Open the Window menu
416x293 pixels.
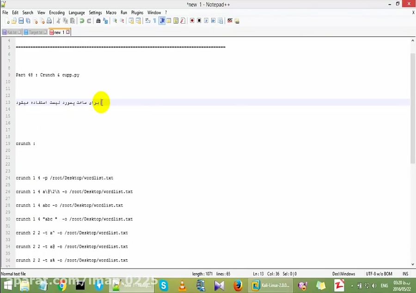pos(154,12)
